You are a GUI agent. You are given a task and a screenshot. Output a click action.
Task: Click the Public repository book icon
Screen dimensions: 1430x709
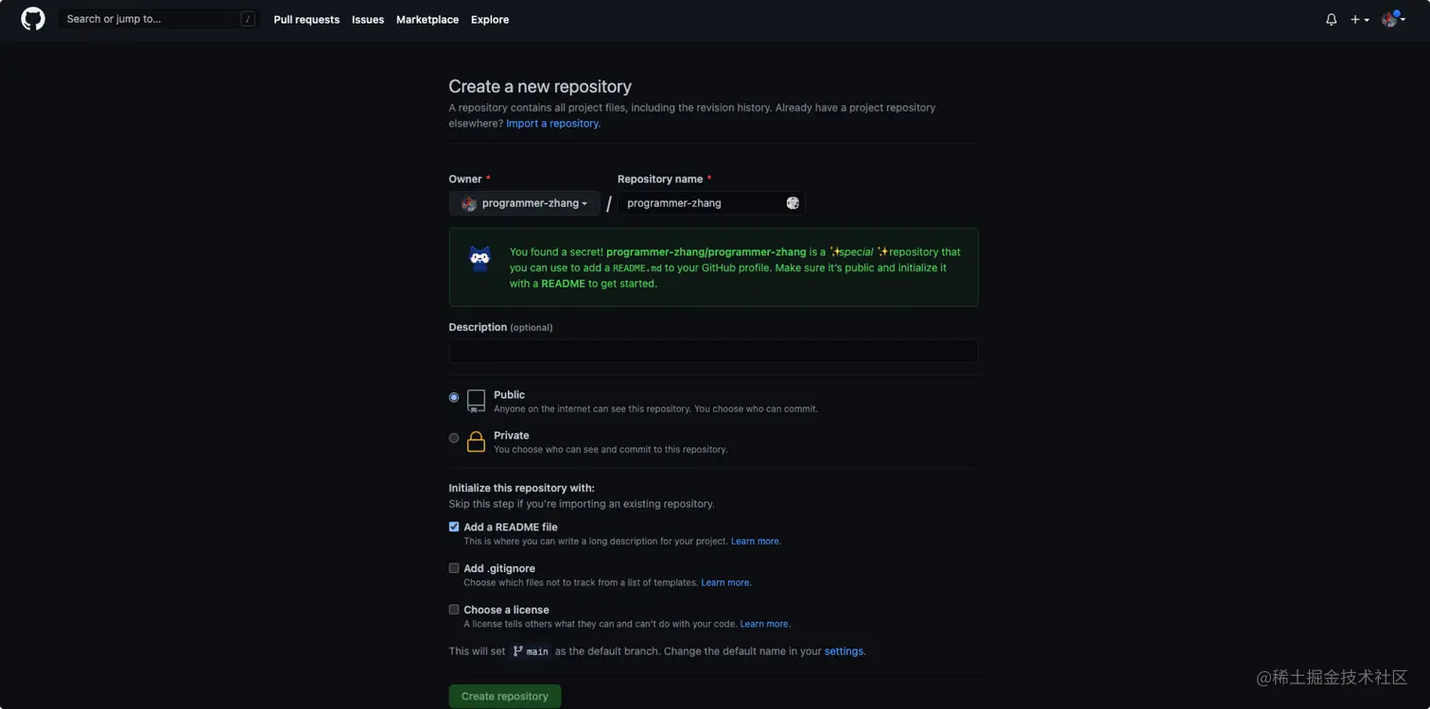(x=477, y=401)
